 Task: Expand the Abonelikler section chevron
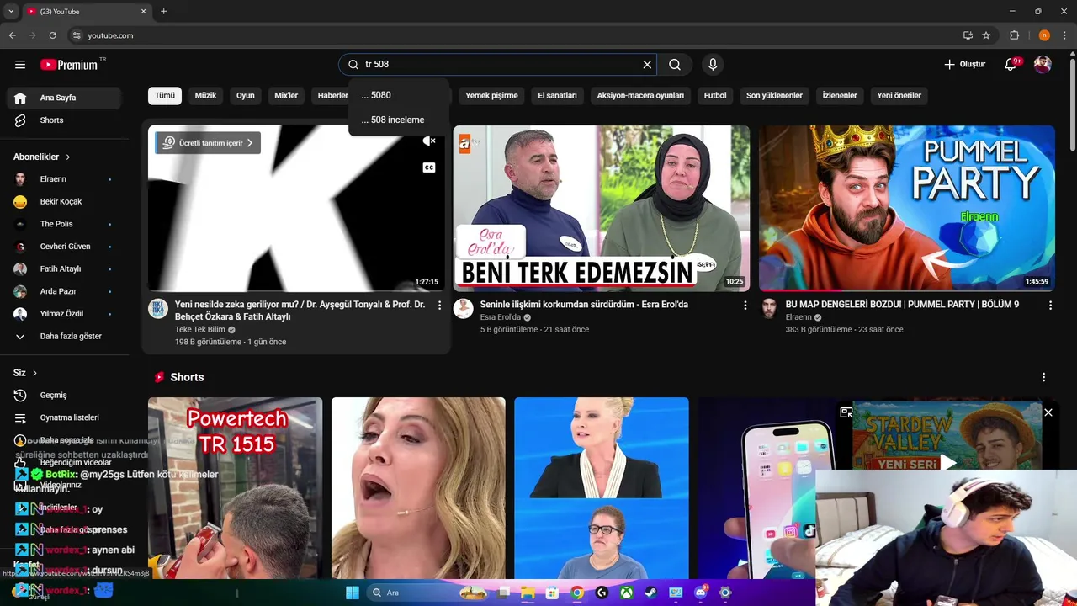pos(68,157)
